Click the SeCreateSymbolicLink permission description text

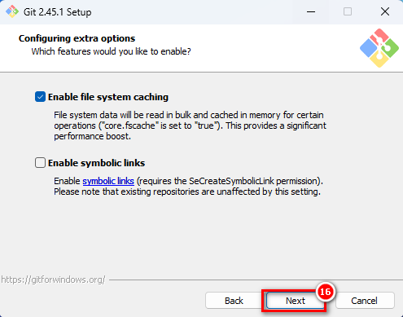point(188,187)
